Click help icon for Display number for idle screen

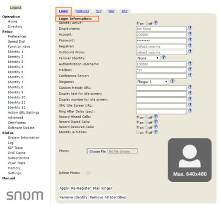(x=190, y=99)
